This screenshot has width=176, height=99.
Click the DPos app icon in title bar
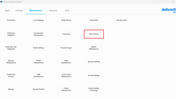(x=1, y=2)
